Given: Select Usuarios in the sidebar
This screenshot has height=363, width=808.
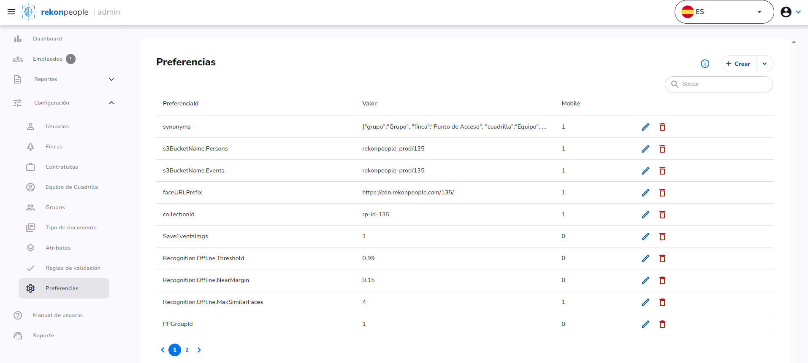Looking at the screenshot, I should pos(57,126).
